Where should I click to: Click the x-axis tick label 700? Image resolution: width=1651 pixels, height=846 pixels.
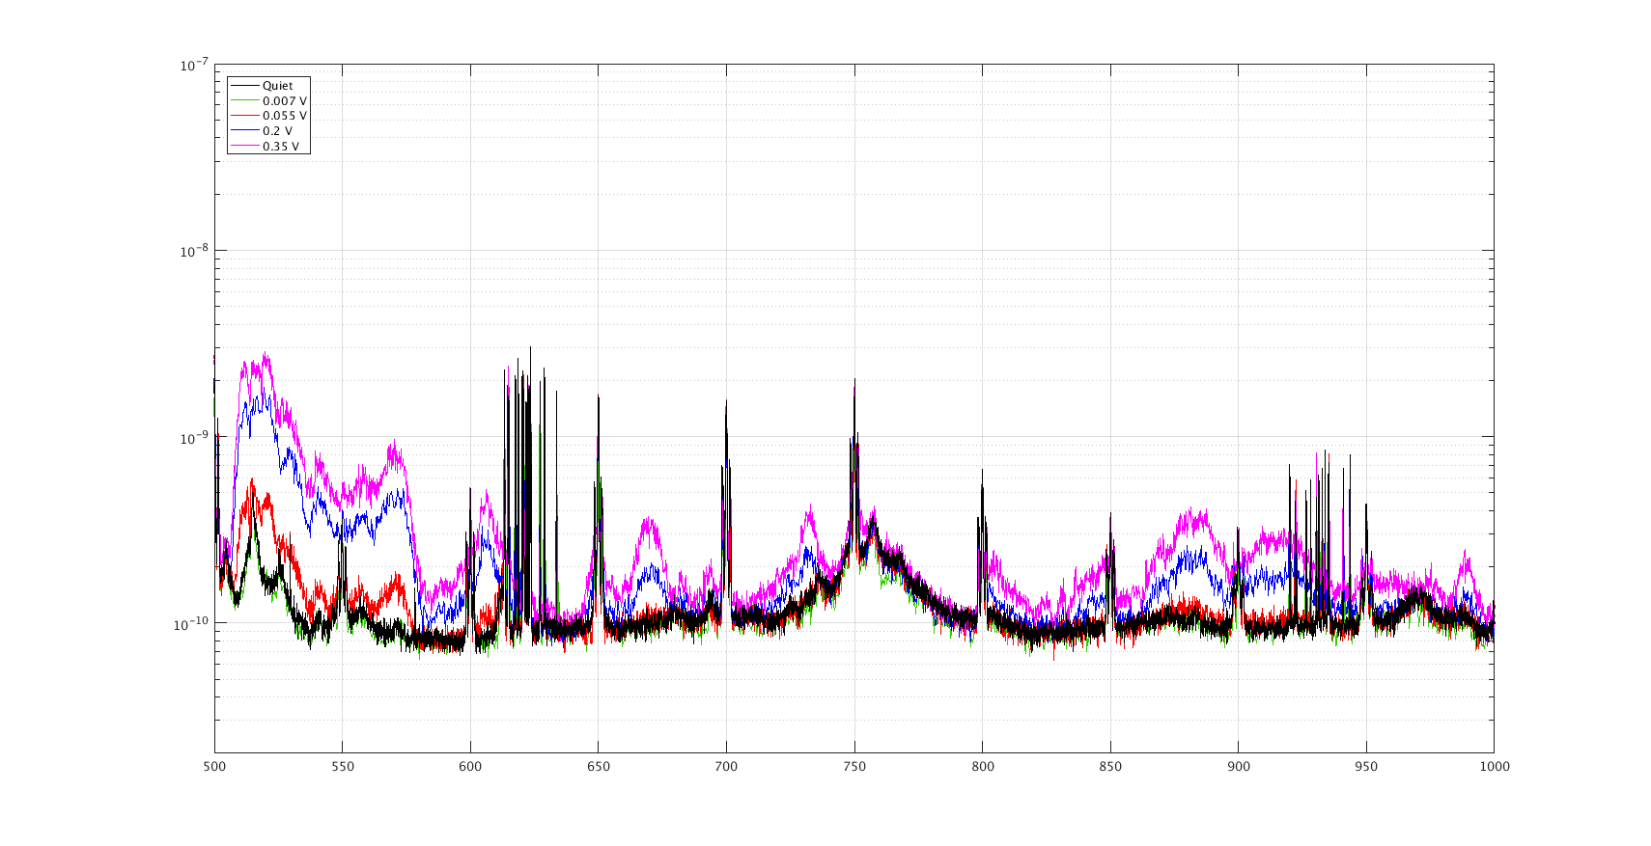pos(726,767)
